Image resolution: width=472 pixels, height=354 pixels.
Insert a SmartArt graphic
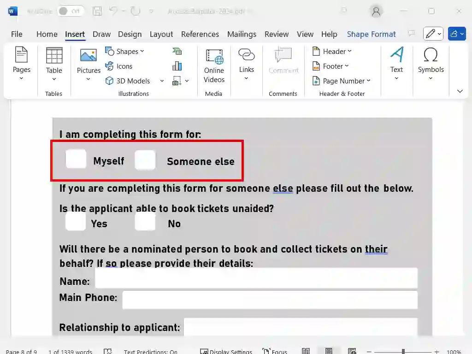coord(177,52)
